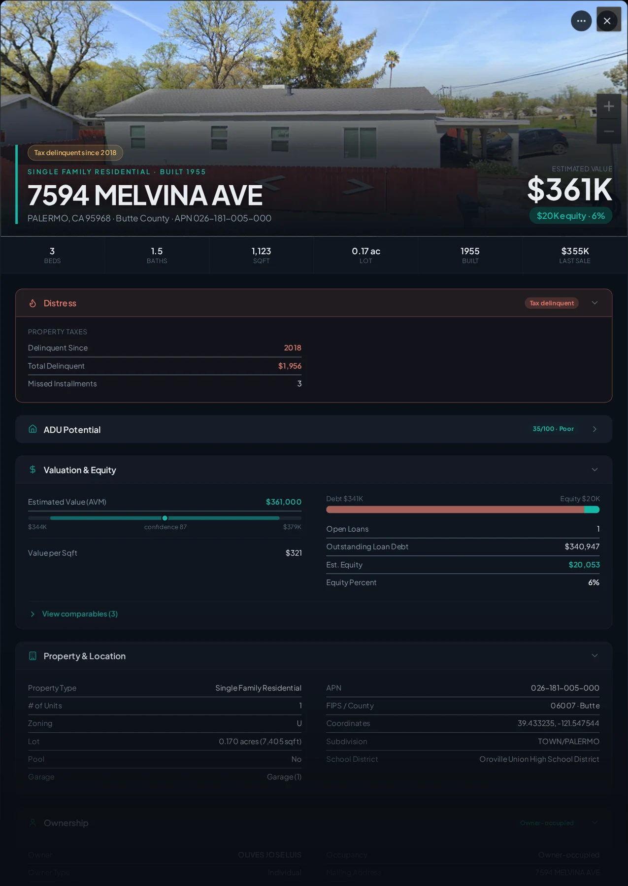This screenshot has height=886, width=628.
Task: Click the Missed Installments row
Action: point(165,384)
